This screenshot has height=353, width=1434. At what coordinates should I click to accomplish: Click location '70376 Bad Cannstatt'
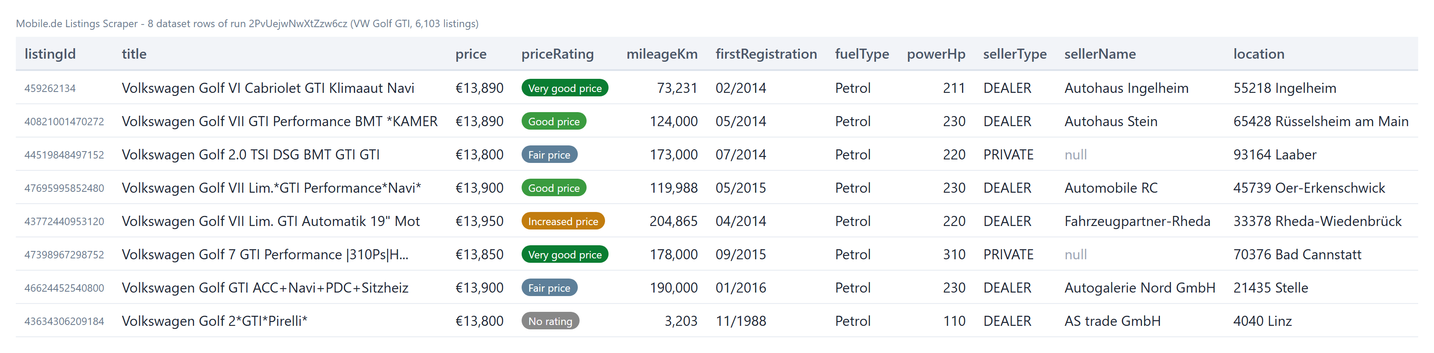click(1297, 255)
